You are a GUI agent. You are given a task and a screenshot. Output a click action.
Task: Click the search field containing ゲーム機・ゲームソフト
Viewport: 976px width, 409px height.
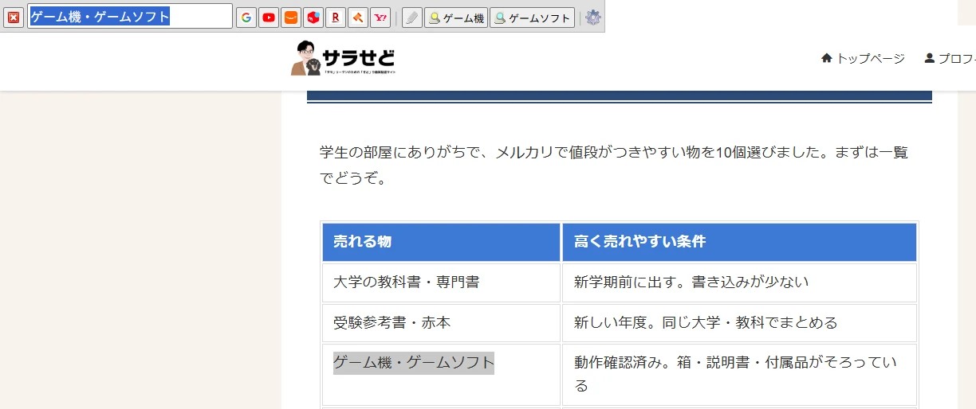tap(130, 17)
